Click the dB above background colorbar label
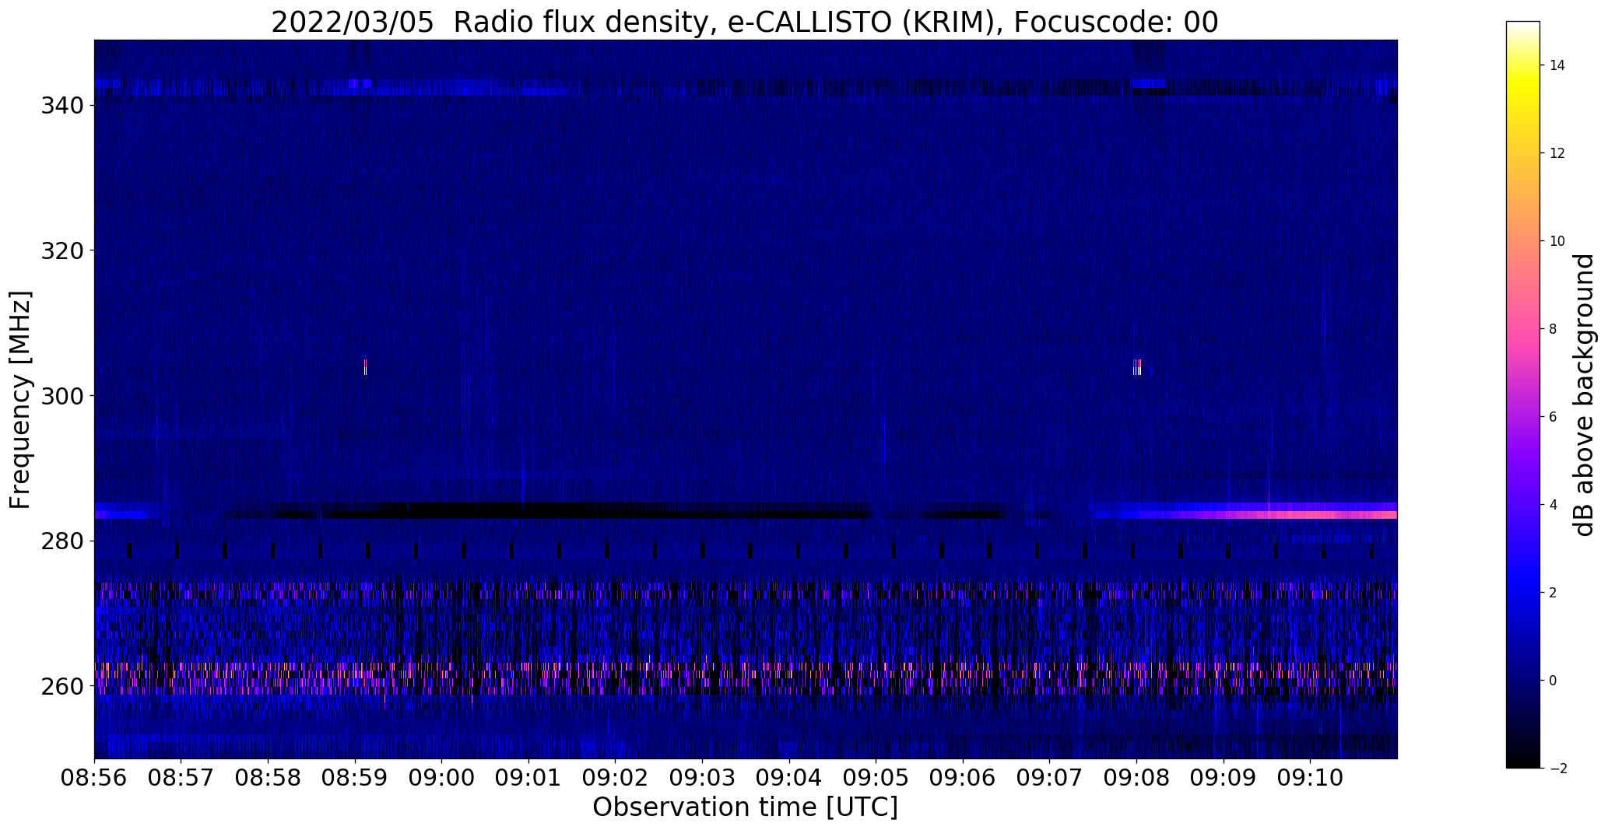The height and width of the screenshot is (830, 1608). 1583,395
